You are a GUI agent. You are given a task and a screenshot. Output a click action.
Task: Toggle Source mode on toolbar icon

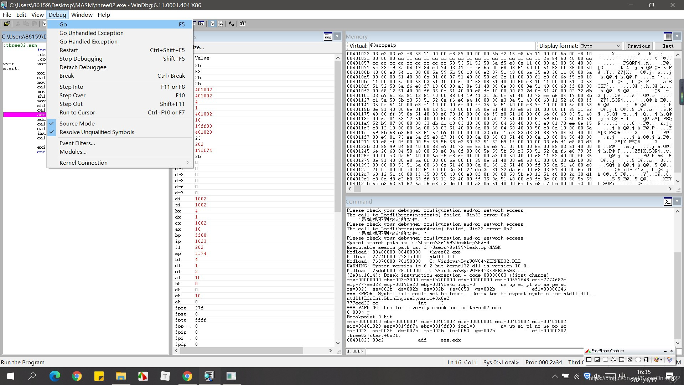click(213, 24)
